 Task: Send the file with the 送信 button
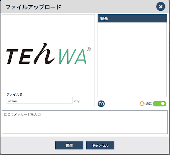coord(69,145)
